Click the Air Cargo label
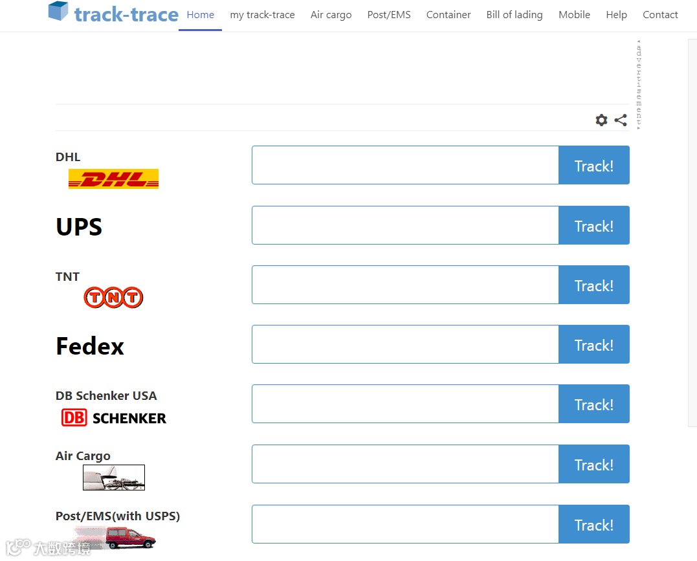 pos(83,456)
